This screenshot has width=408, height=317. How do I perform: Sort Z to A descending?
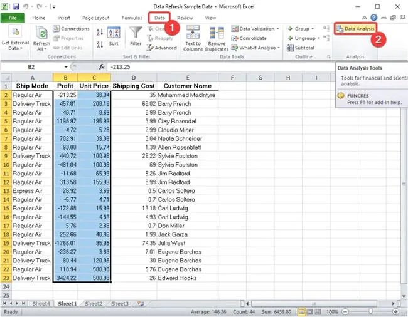tap(100, 44)
